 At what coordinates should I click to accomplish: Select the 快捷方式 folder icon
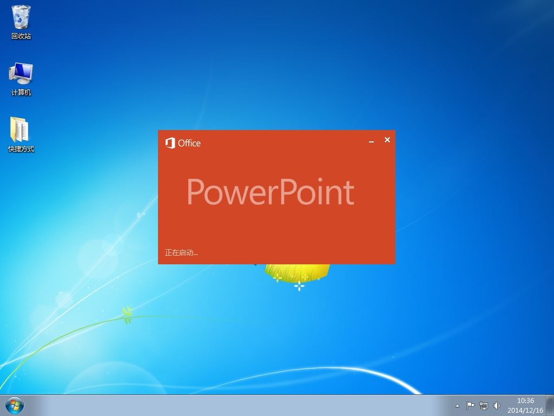pos(21,135)
